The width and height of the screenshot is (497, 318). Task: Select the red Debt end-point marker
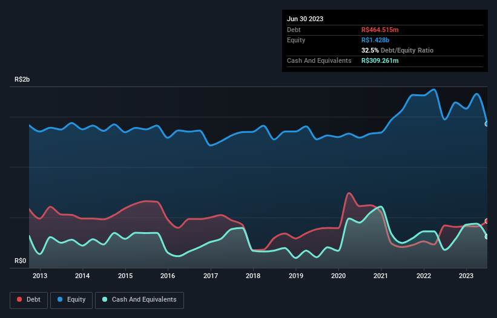pos(487,221)
